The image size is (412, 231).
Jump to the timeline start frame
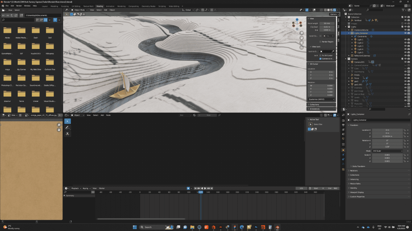[196, 188]
